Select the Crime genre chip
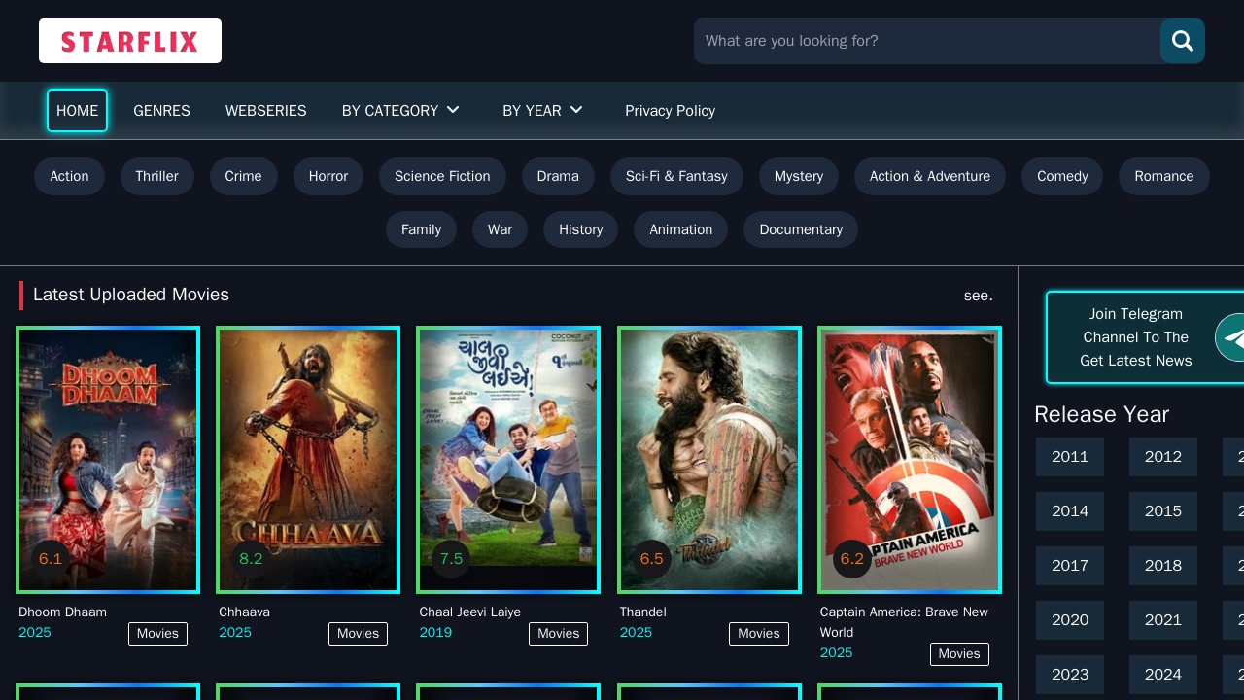The width and height of the screenshot is (1244, 700). [x=244, y=176]
